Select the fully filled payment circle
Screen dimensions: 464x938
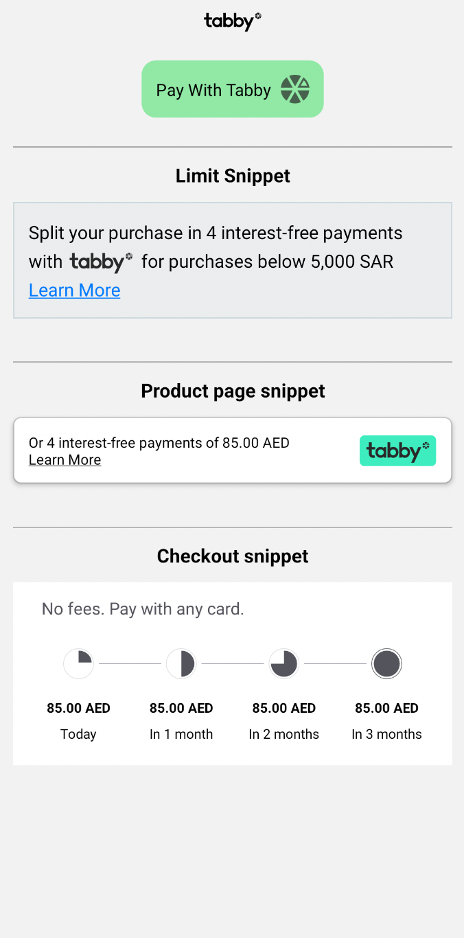[x=386, y=664]
